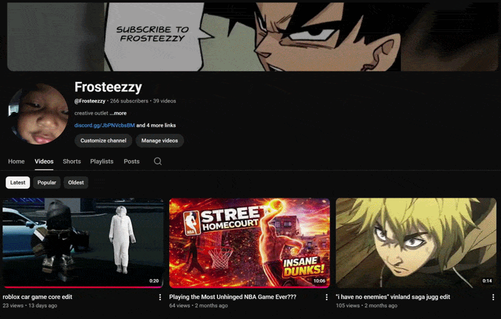Click the 105 views 2 months ago text
Screen dimensions: 501x319
366,306
